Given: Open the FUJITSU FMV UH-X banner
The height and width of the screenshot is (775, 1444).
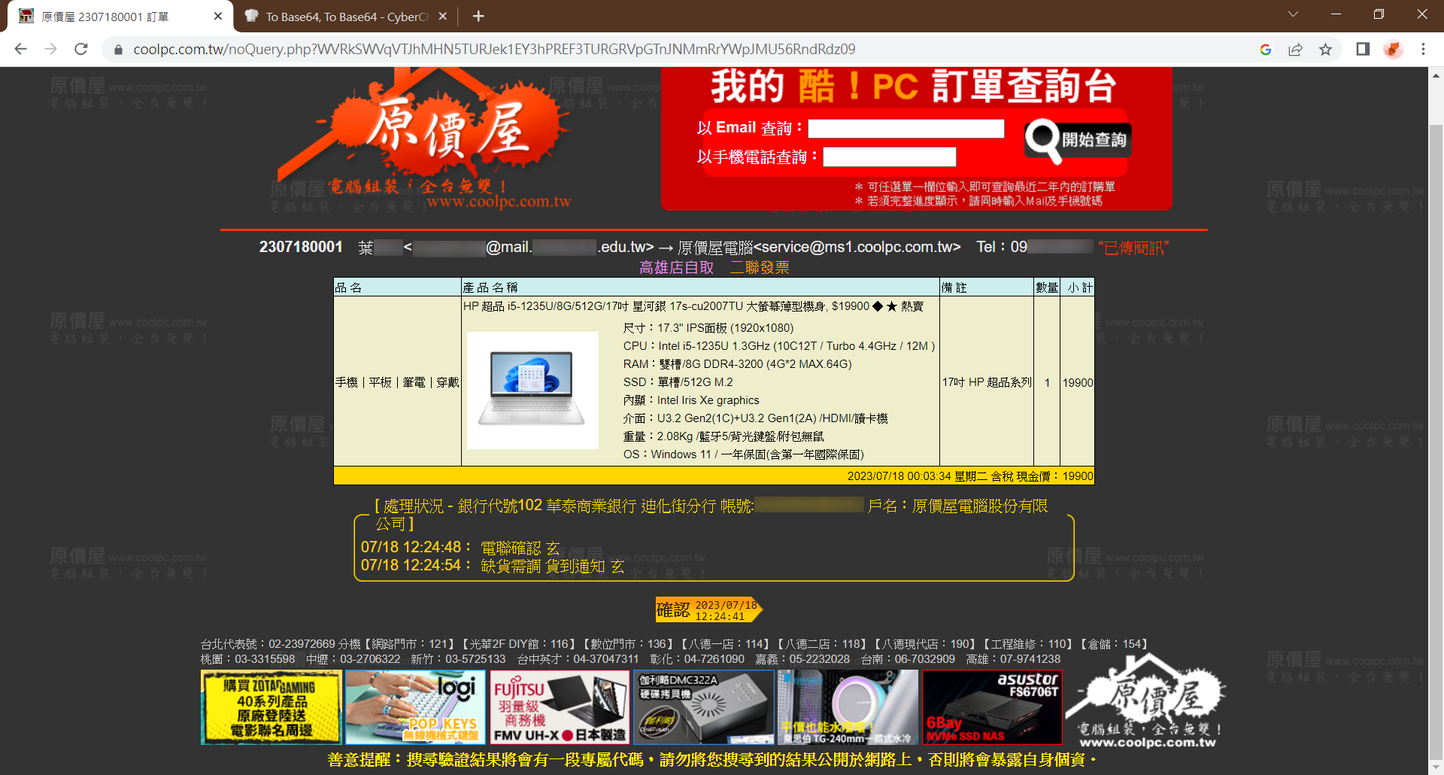Looking at the screenshot, I should [560, 707].
